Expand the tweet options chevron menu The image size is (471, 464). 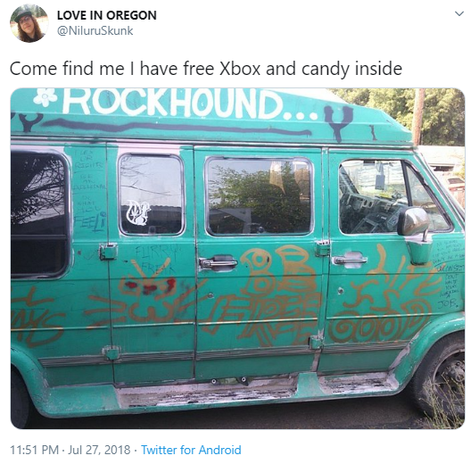(x=459, y=13)
